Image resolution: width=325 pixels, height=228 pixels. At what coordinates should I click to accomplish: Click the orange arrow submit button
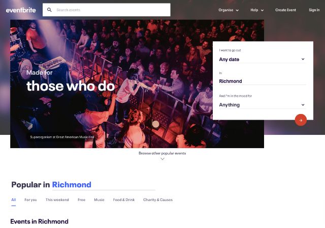[x=301, y=120]
